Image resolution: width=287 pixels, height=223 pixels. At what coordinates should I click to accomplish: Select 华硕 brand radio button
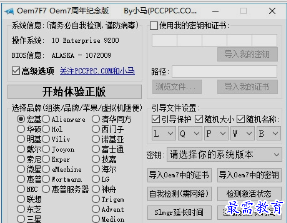click(x=21, y=129)
